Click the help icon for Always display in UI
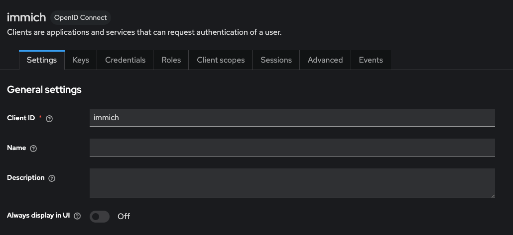The width and height of the screenshot is (513, 235). 77,216
